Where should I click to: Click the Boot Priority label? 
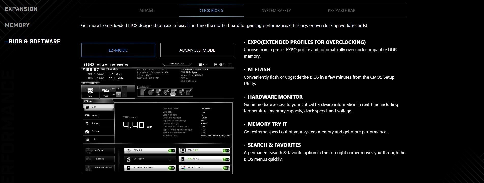(143, 87)
